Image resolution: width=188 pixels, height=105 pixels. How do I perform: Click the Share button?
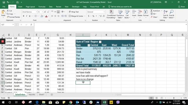click(x=182, y=7)
